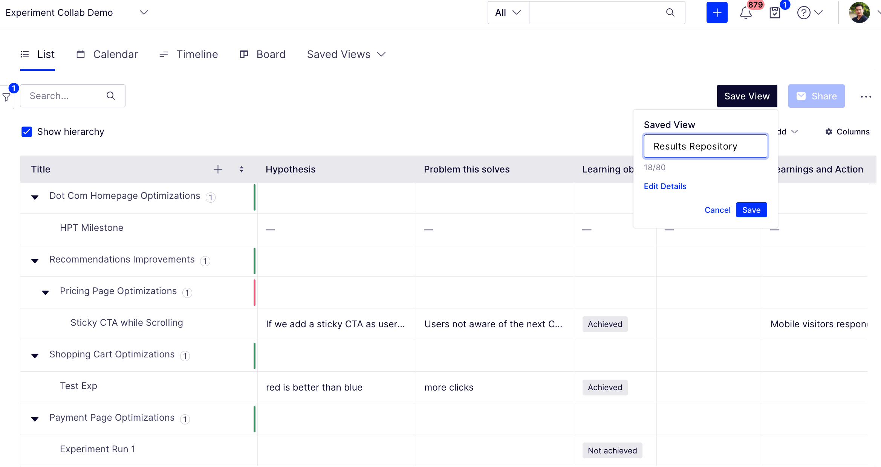Click the Not achieved badge
Image resolution: width=881 pixels, height=467 pixels.
click(x=612, y=451)
